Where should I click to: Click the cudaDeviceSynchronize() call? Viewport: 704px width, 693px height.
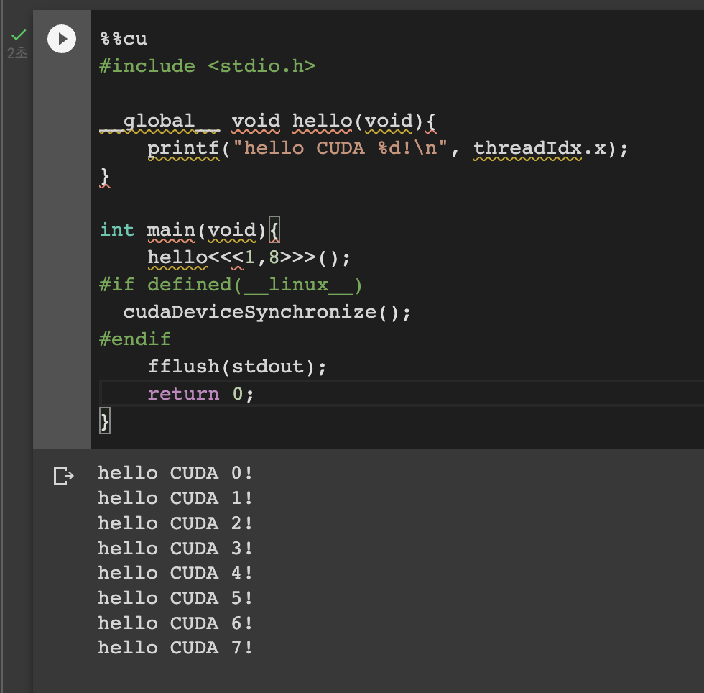point(269,311)
